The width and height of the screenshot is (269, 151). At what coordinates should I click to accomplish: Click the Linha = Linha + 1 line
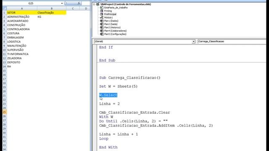pos(119,134)
